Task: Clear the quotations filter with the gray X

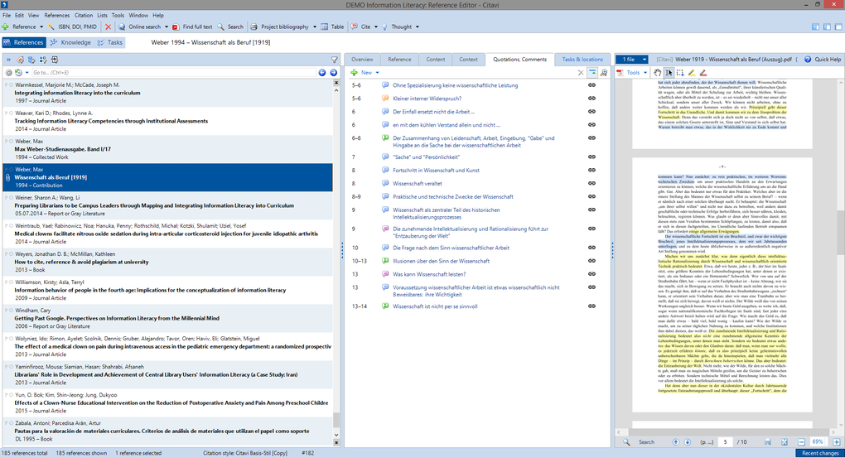Action: 581,72
